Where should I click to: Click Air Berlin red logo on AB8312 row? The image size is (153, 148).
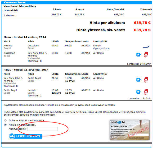[x=146, y=92]
